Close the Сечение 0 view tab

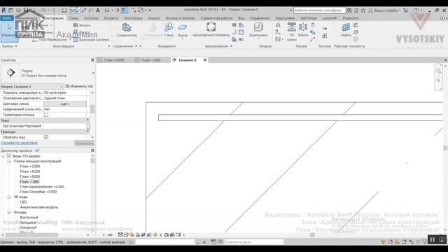click(205, 60)
